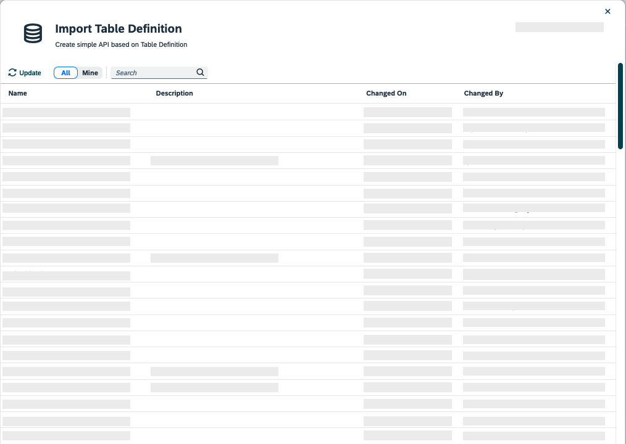Click the database icon beside the dialog title
This screenshot has height=444, width=626.
click(x=32, y=34)
